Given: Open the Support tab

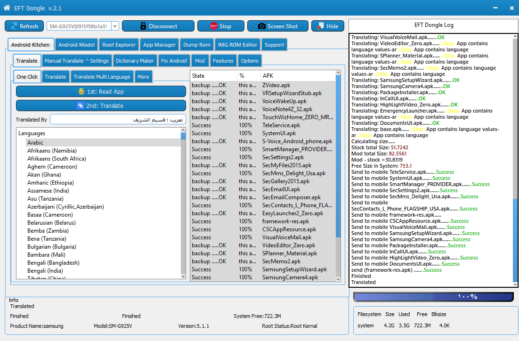Looking at the screenshot, I should (274, 45).
